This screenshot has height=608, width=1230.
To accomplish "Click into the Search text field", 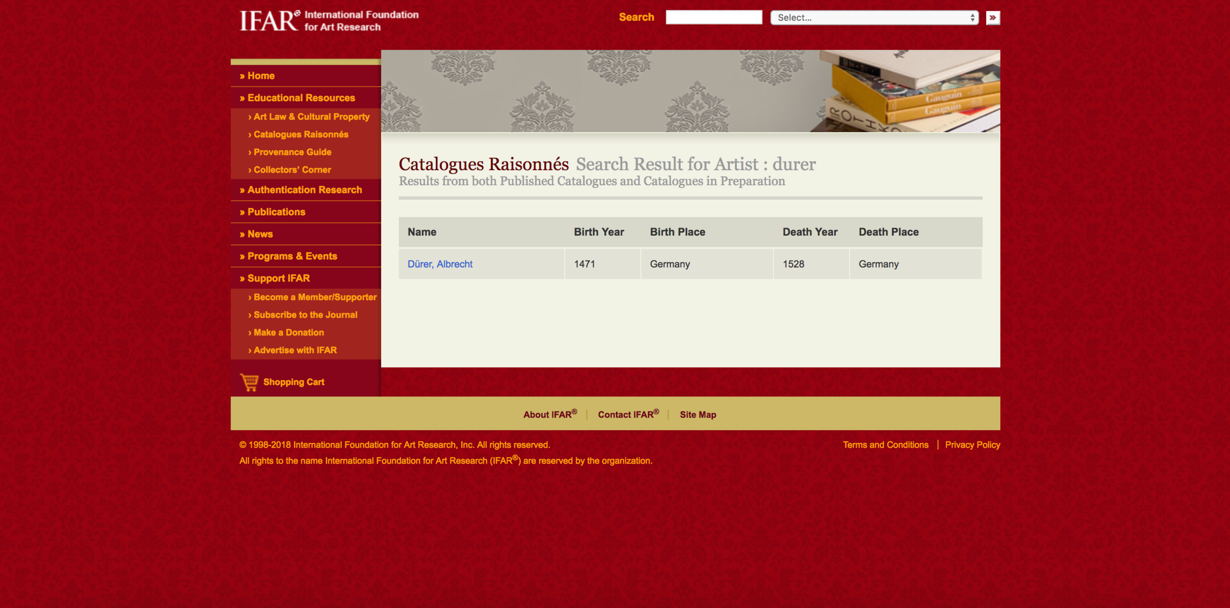I will pos(713,18).
